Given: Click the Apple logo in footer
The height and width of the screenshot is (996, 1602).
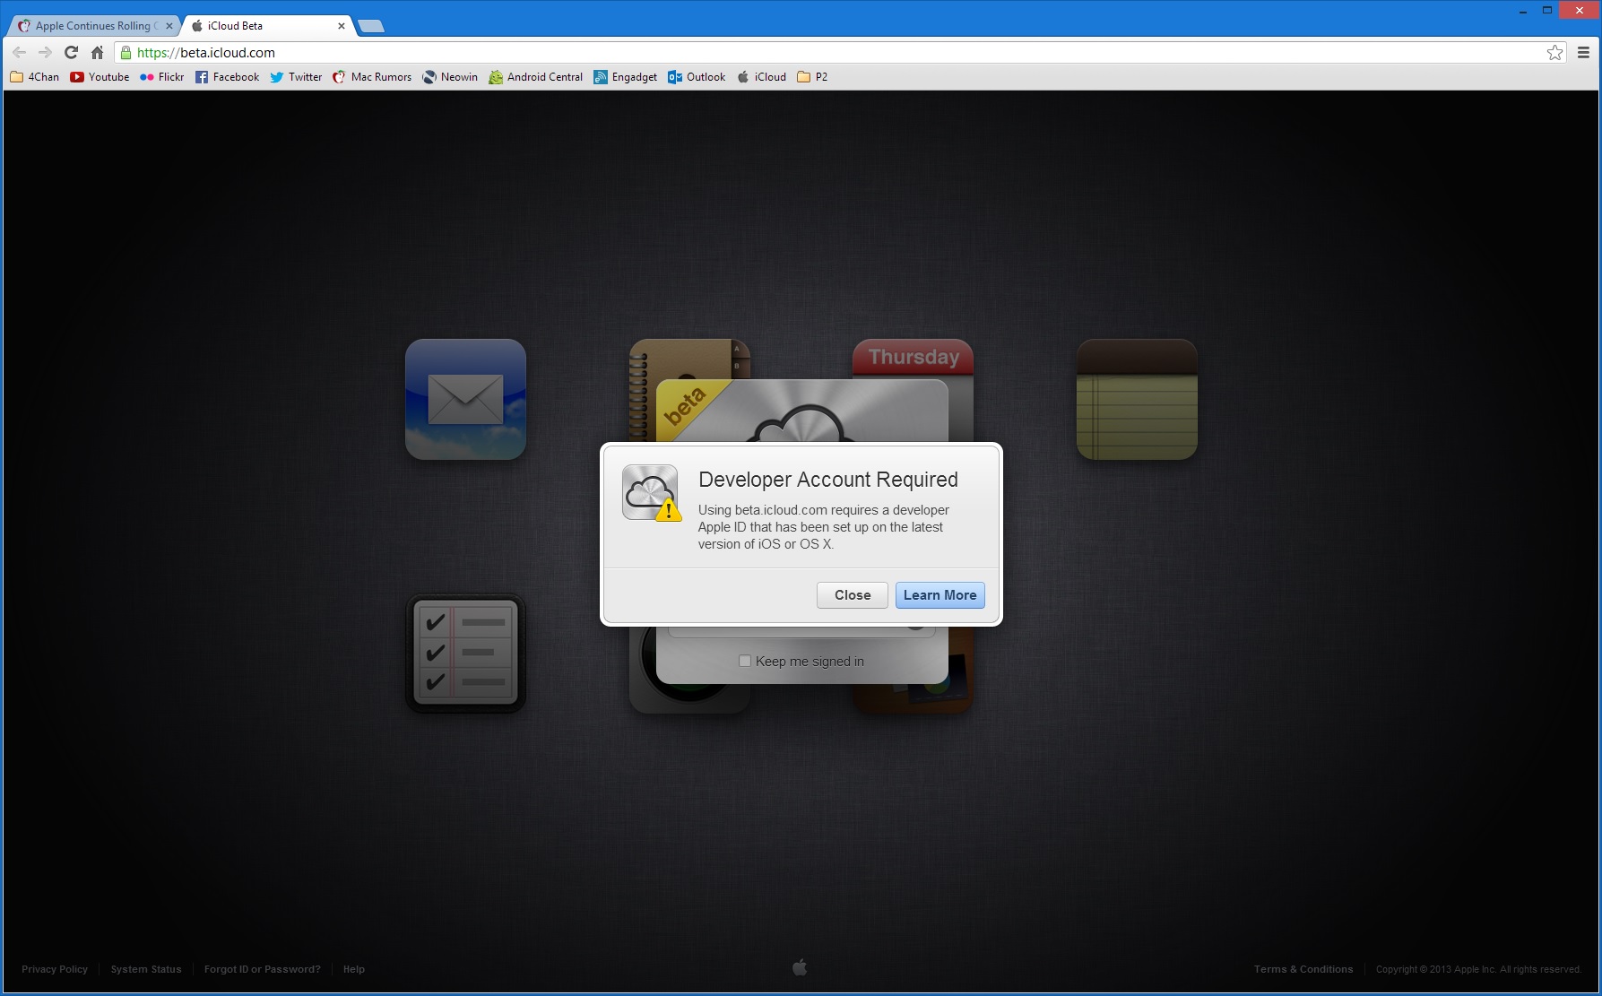Looking at the screenshot, I should pyautogui.click(x=800, y=967).
